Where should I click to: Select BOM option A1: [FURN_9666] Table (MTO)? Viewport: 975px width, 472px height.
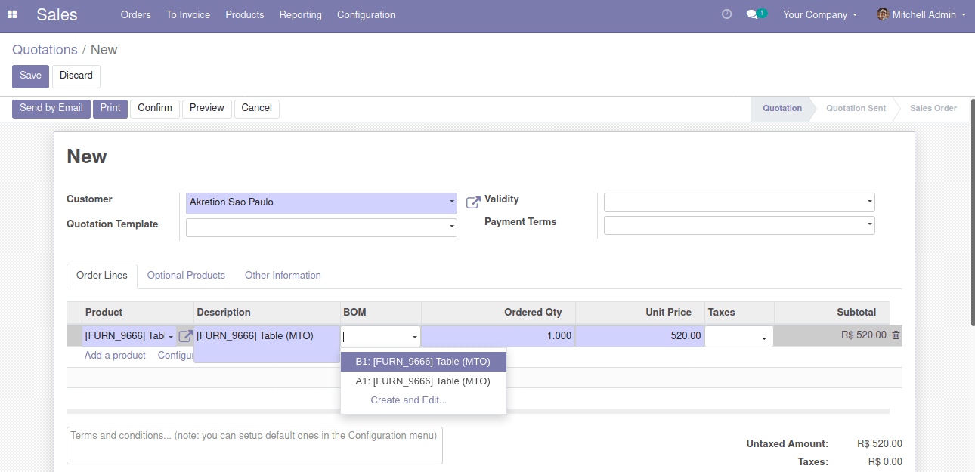[x=423, y=381]
